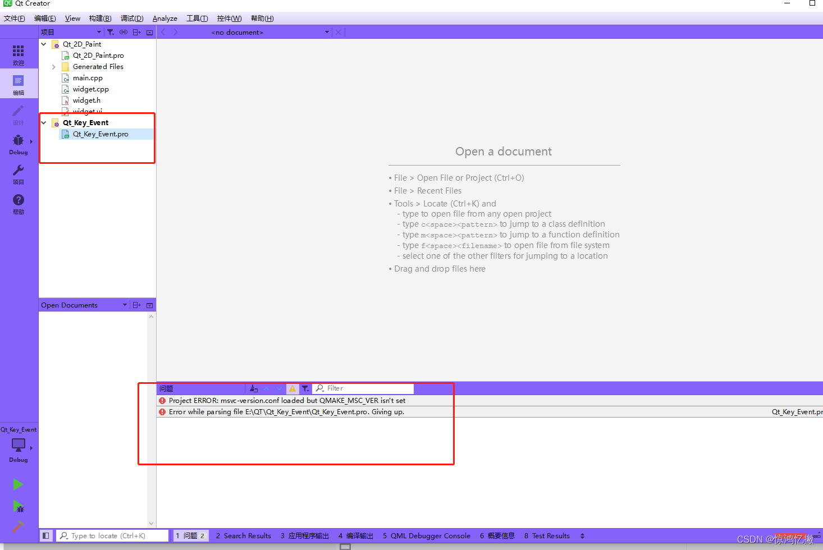This screenshot has width=823, height=550.
Task: Start debugging with the play-bug button
Action: [18, 506]
